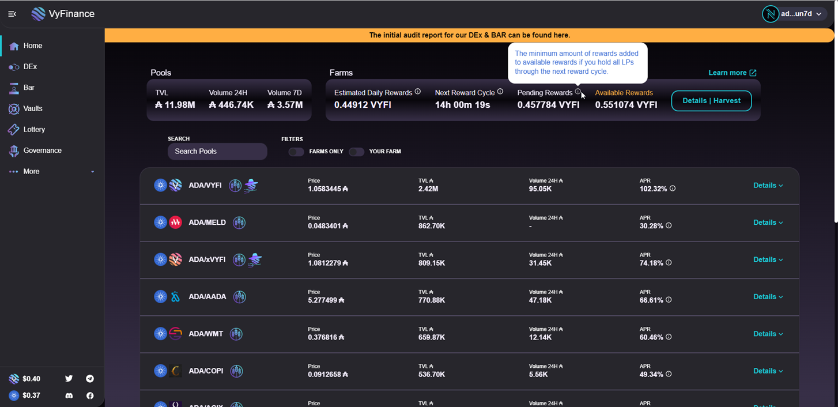Open the Twitter link icon

pos(69,379)
